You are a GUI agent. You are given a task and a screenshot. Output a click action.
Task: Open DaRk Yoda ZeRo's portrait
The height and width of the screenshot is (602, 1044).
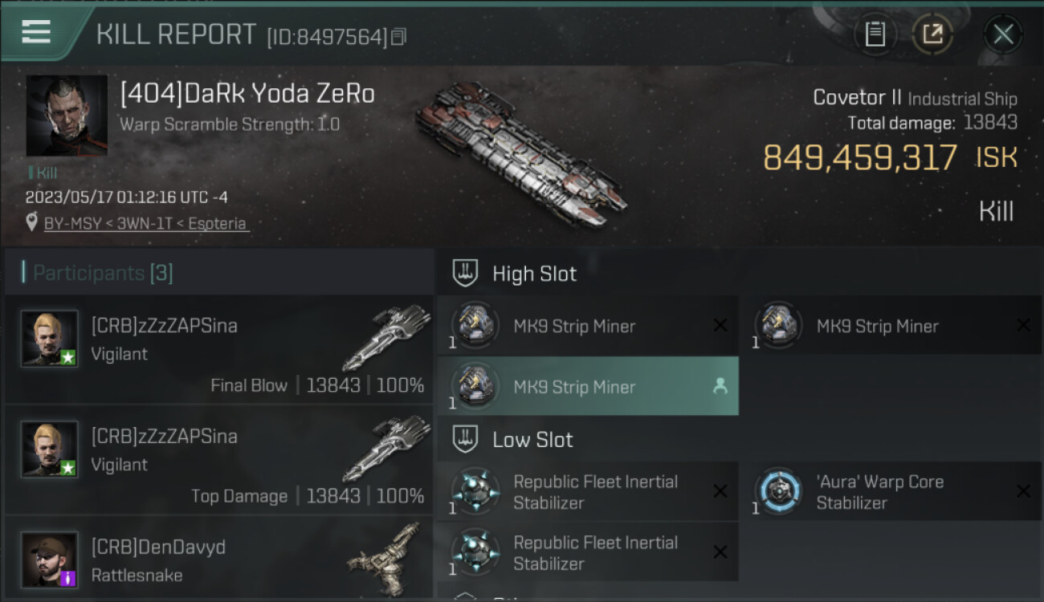point(67,116)
